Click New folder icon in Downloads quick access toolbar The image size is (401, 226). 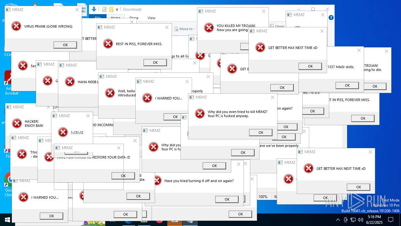tap(111, 9)
